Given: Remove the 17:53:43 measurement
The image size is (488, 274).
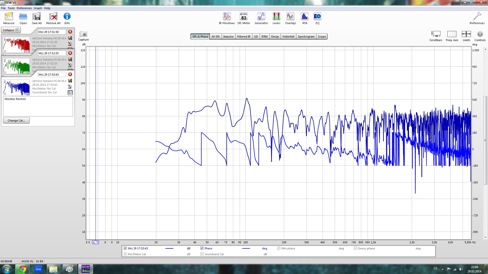Looking at the screenshot, I should (x=70, y=74).
